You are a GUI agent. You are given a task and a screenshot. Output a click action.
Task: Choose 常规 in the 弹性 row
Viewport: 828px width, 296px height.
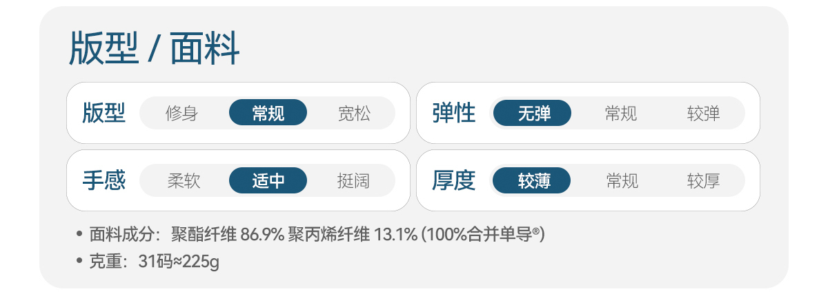click(x=620, y=114)
